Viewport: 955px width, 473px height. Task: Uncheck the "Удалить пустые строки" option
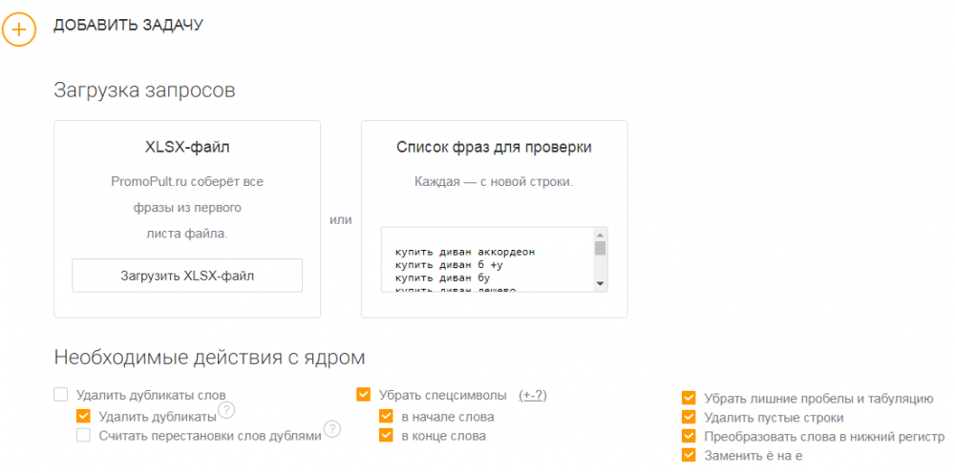click(x=689, y=418)
